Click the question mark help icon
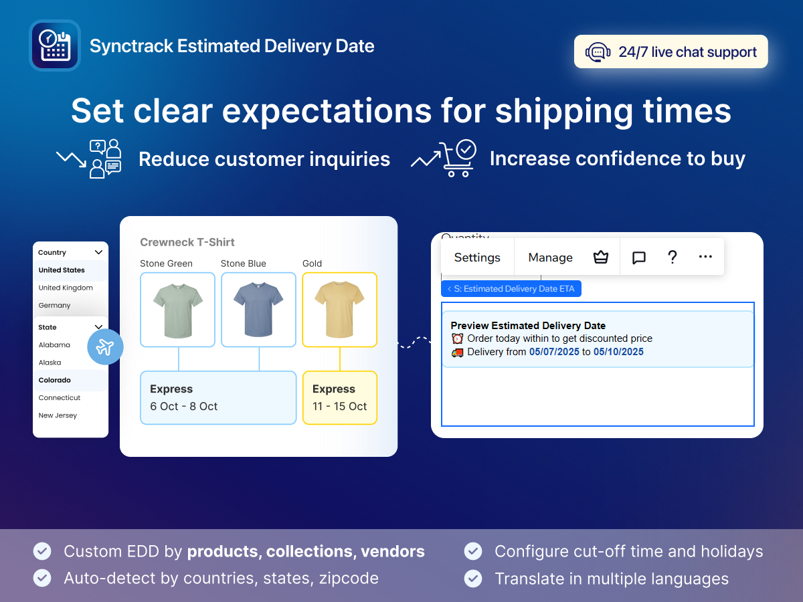 coord(673,257)
